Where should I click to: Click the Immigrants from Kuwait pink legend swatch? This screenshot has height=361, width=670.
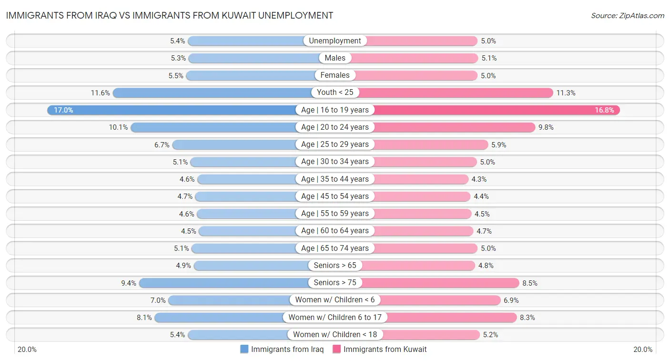[x=337, y=349]
